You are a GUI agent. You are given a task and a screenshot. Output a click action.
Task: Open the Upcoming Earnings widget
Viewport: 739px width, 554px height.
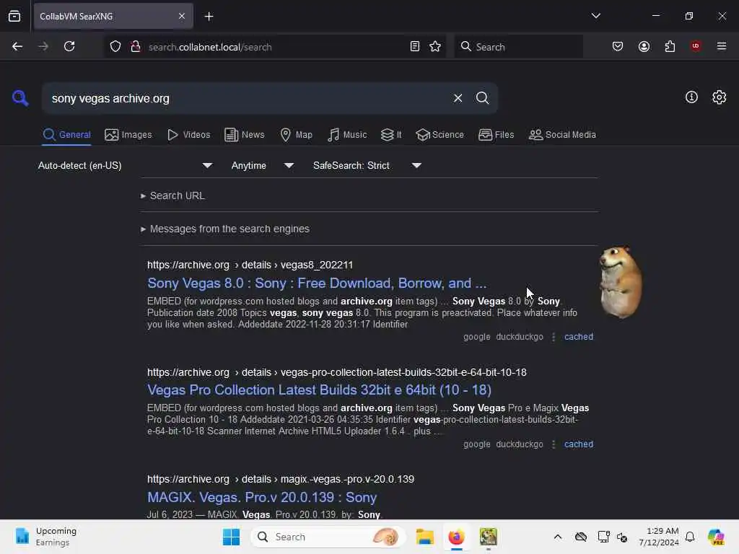click(x=45, y=537)
